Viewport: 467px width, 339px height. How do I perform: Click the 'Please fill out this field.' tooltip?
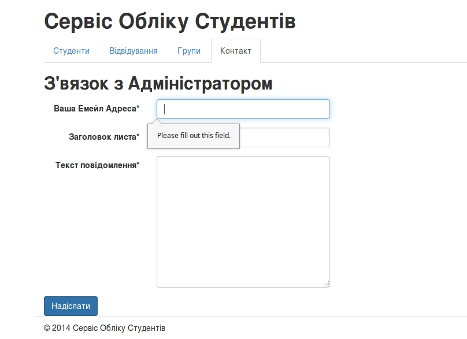pyautogui.click(x=194, y=136)
